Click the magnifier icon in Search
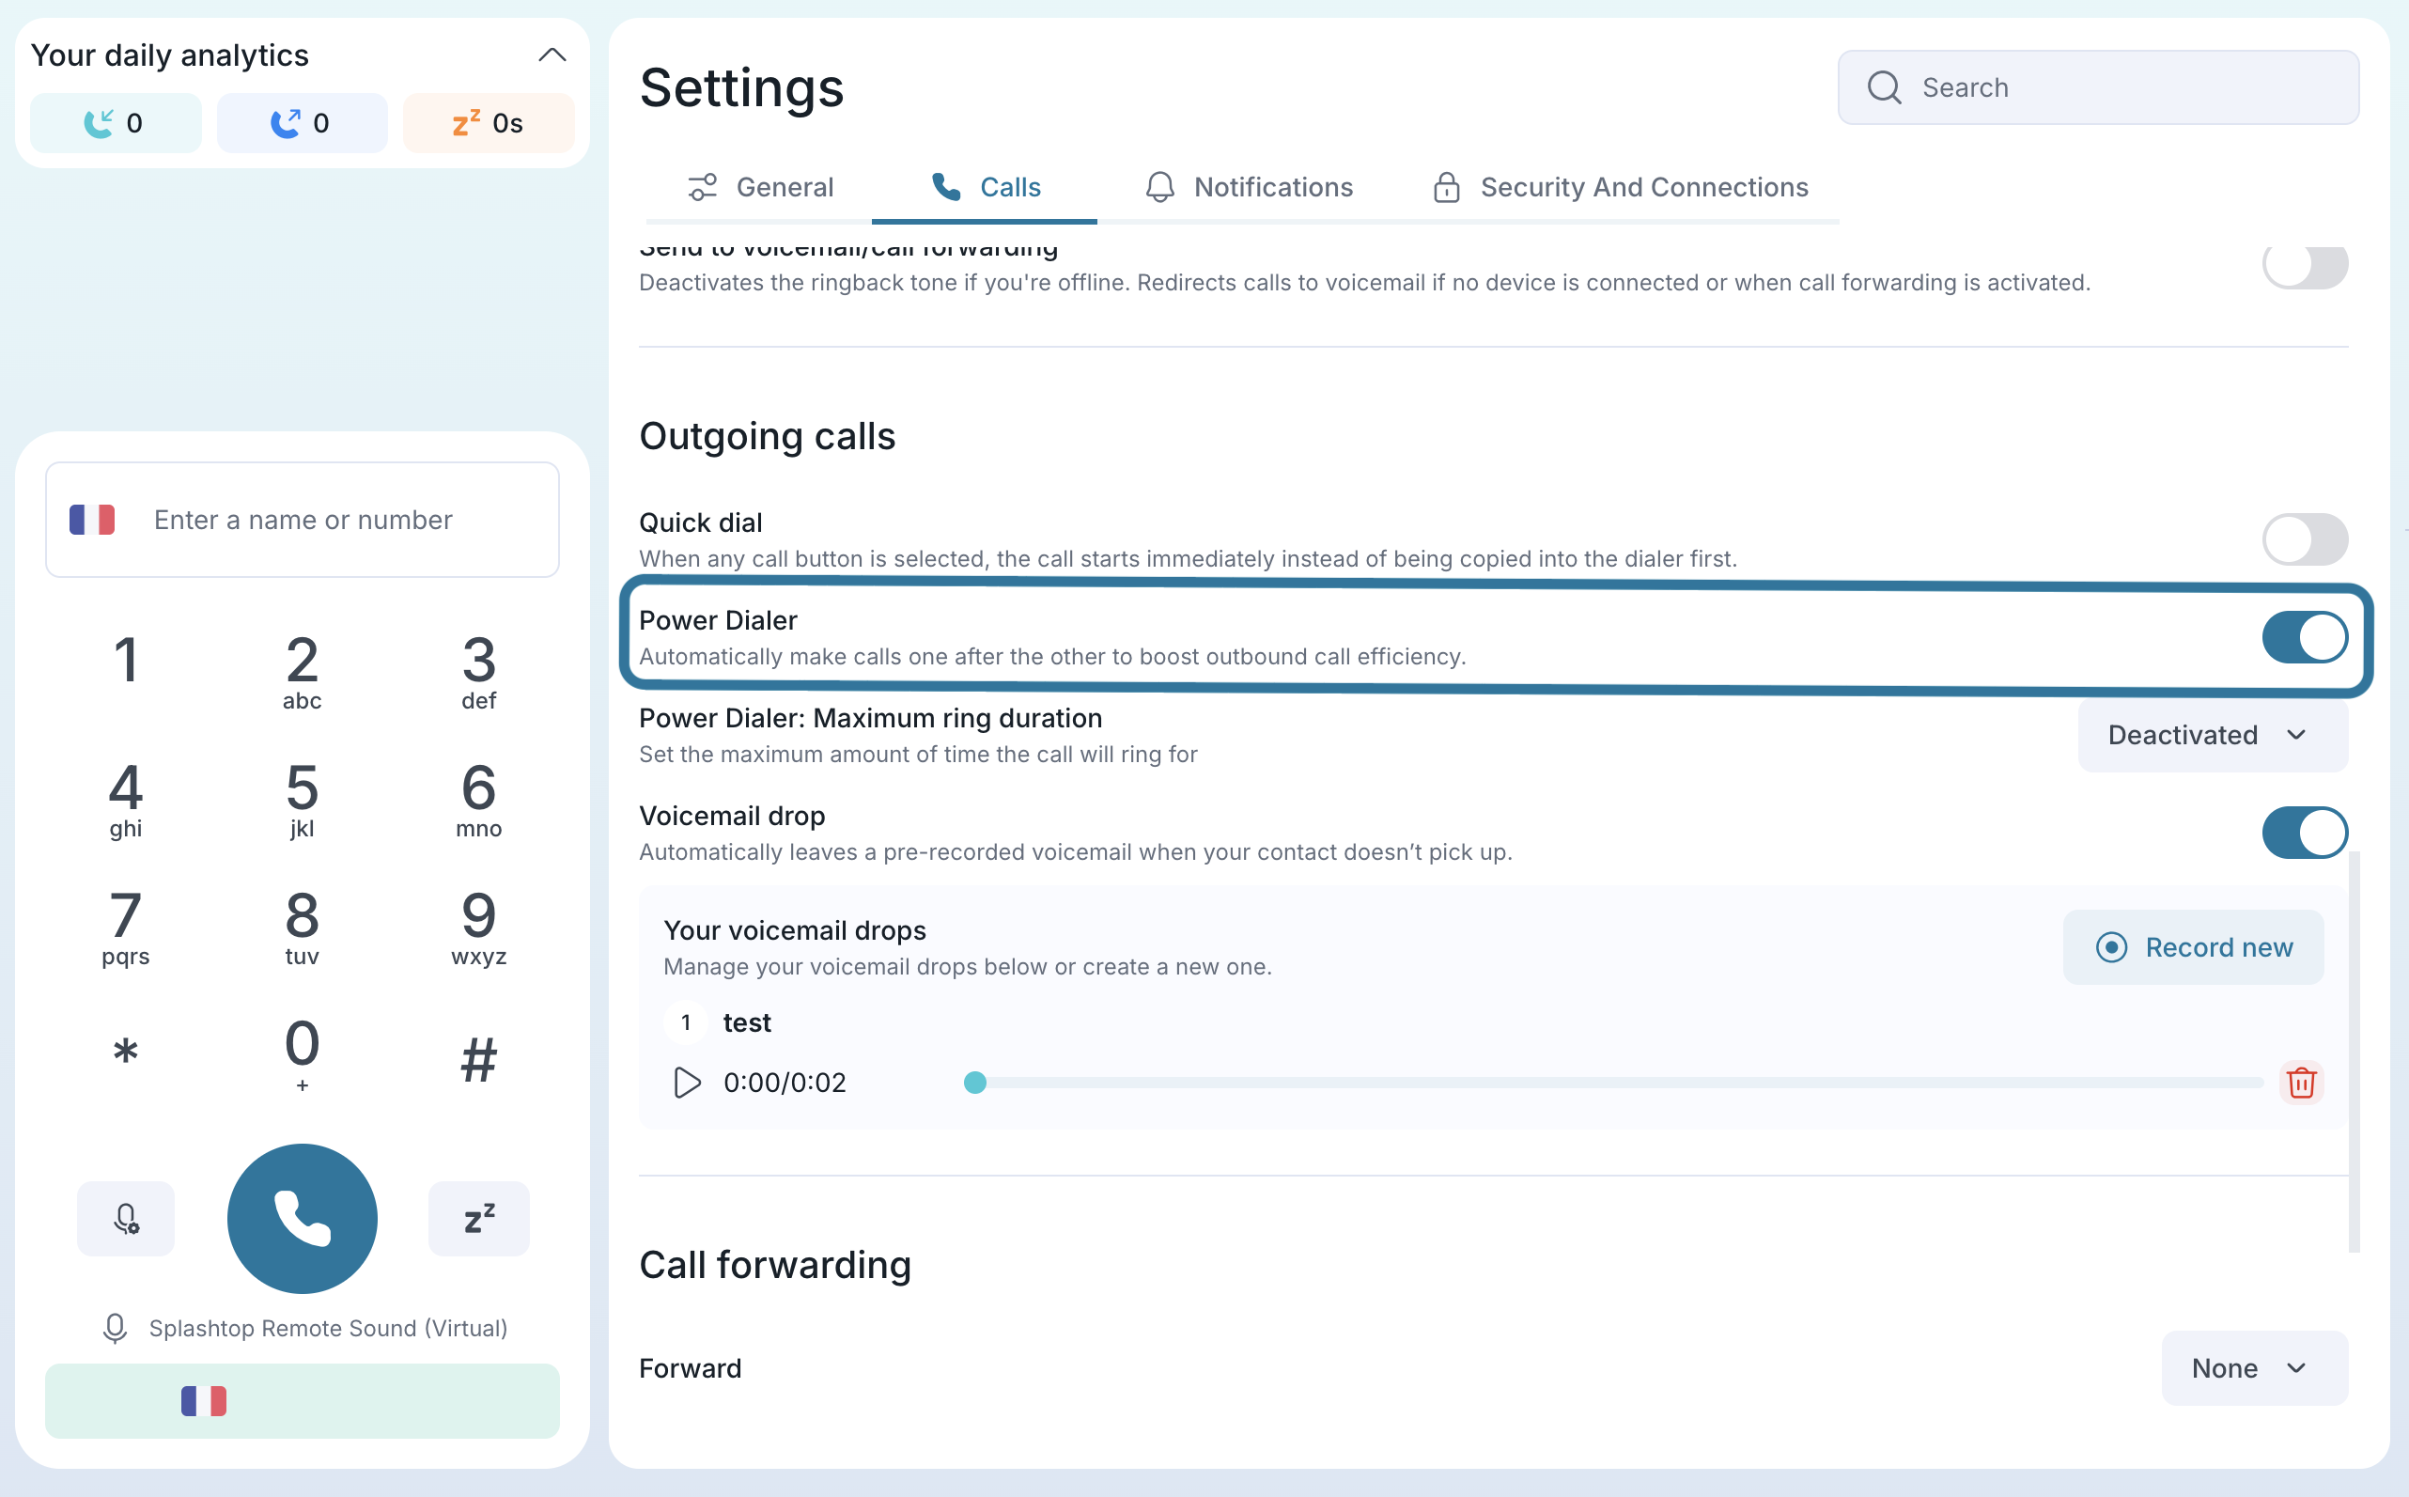 click(1884, 87)
